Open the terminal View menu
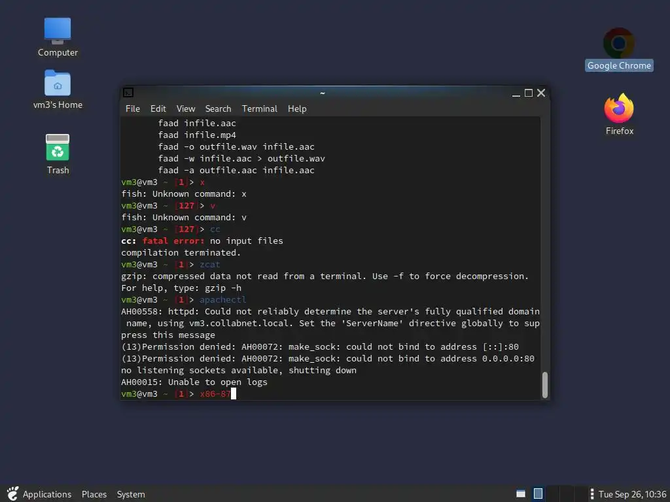Screen dimensions: 670x502 (186, 109)
